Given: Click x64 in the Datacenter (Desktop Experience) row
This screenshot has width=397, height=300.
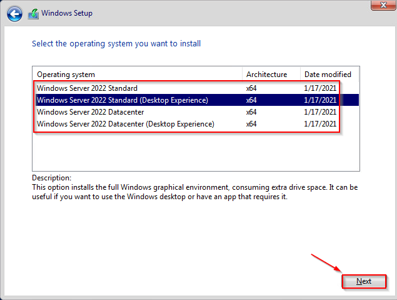Looking at the screenshot, I should click(x=251, y=124).
